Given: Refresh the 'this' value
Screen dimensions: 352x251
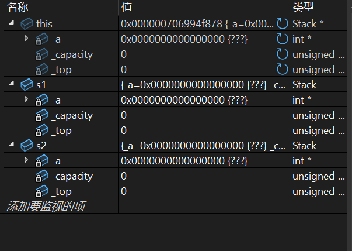Looking at the screenshot, I should [x=282, y=23].
